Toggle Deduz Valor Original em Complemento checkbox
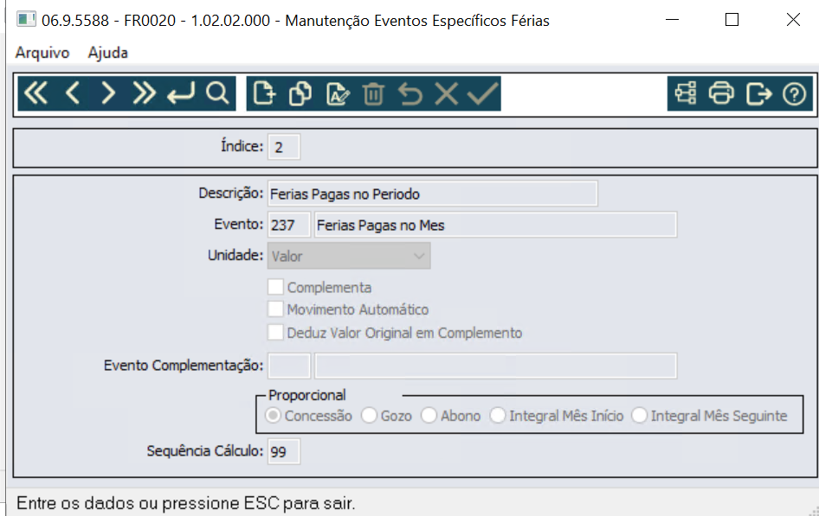This screenshot has height=516, width=819. [275, 332]
